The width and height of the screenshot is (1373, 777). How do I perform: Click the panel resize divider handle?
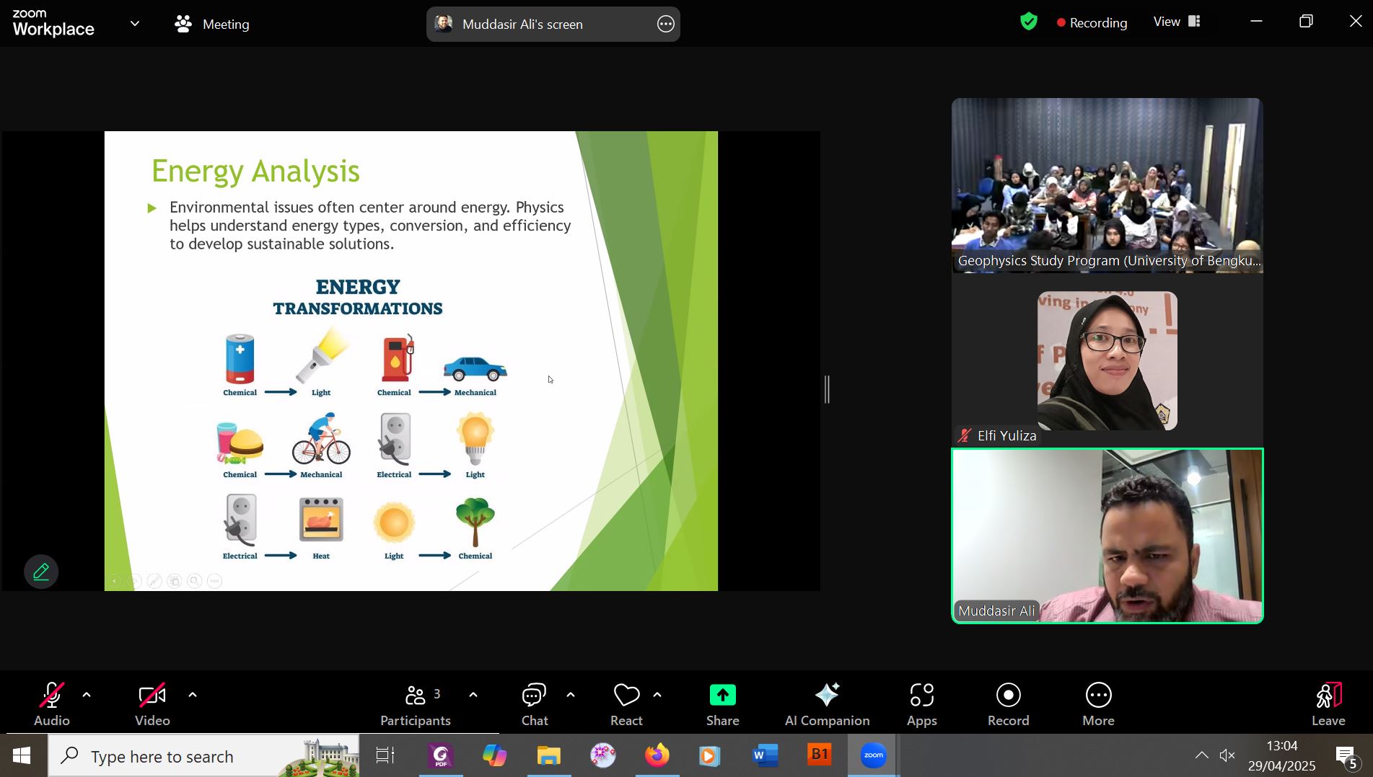pyautogui.click(x=828, y=389)
